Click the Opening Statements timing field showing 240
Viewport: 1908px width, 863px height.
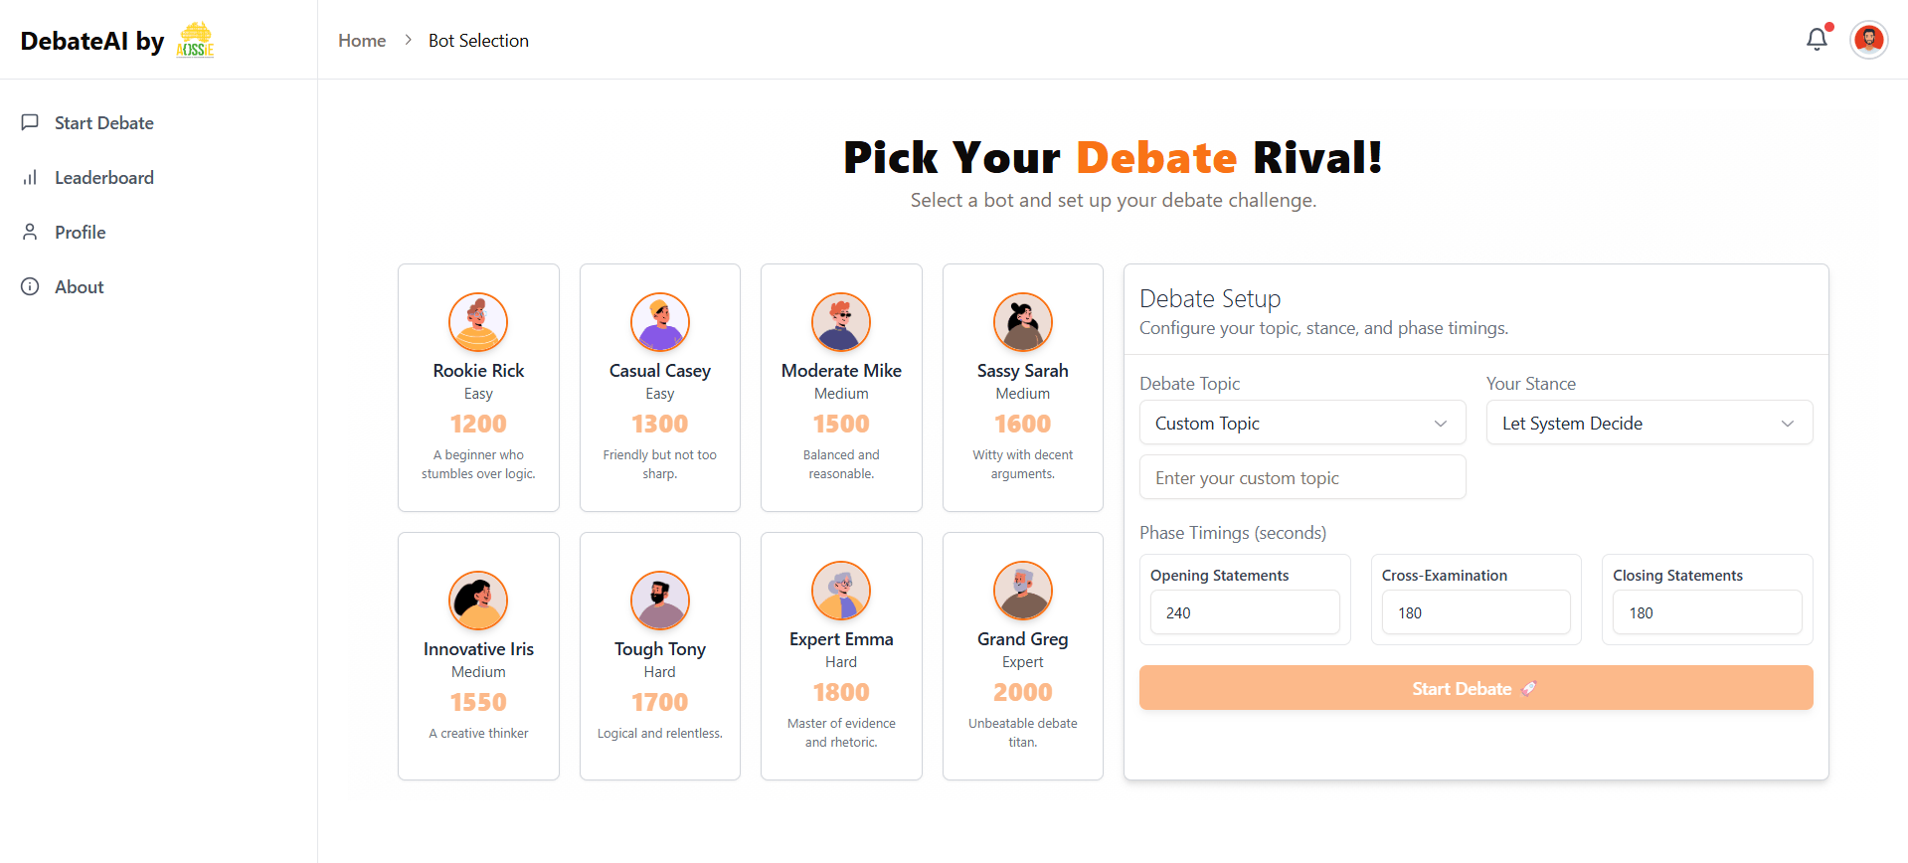[1244, 611]
